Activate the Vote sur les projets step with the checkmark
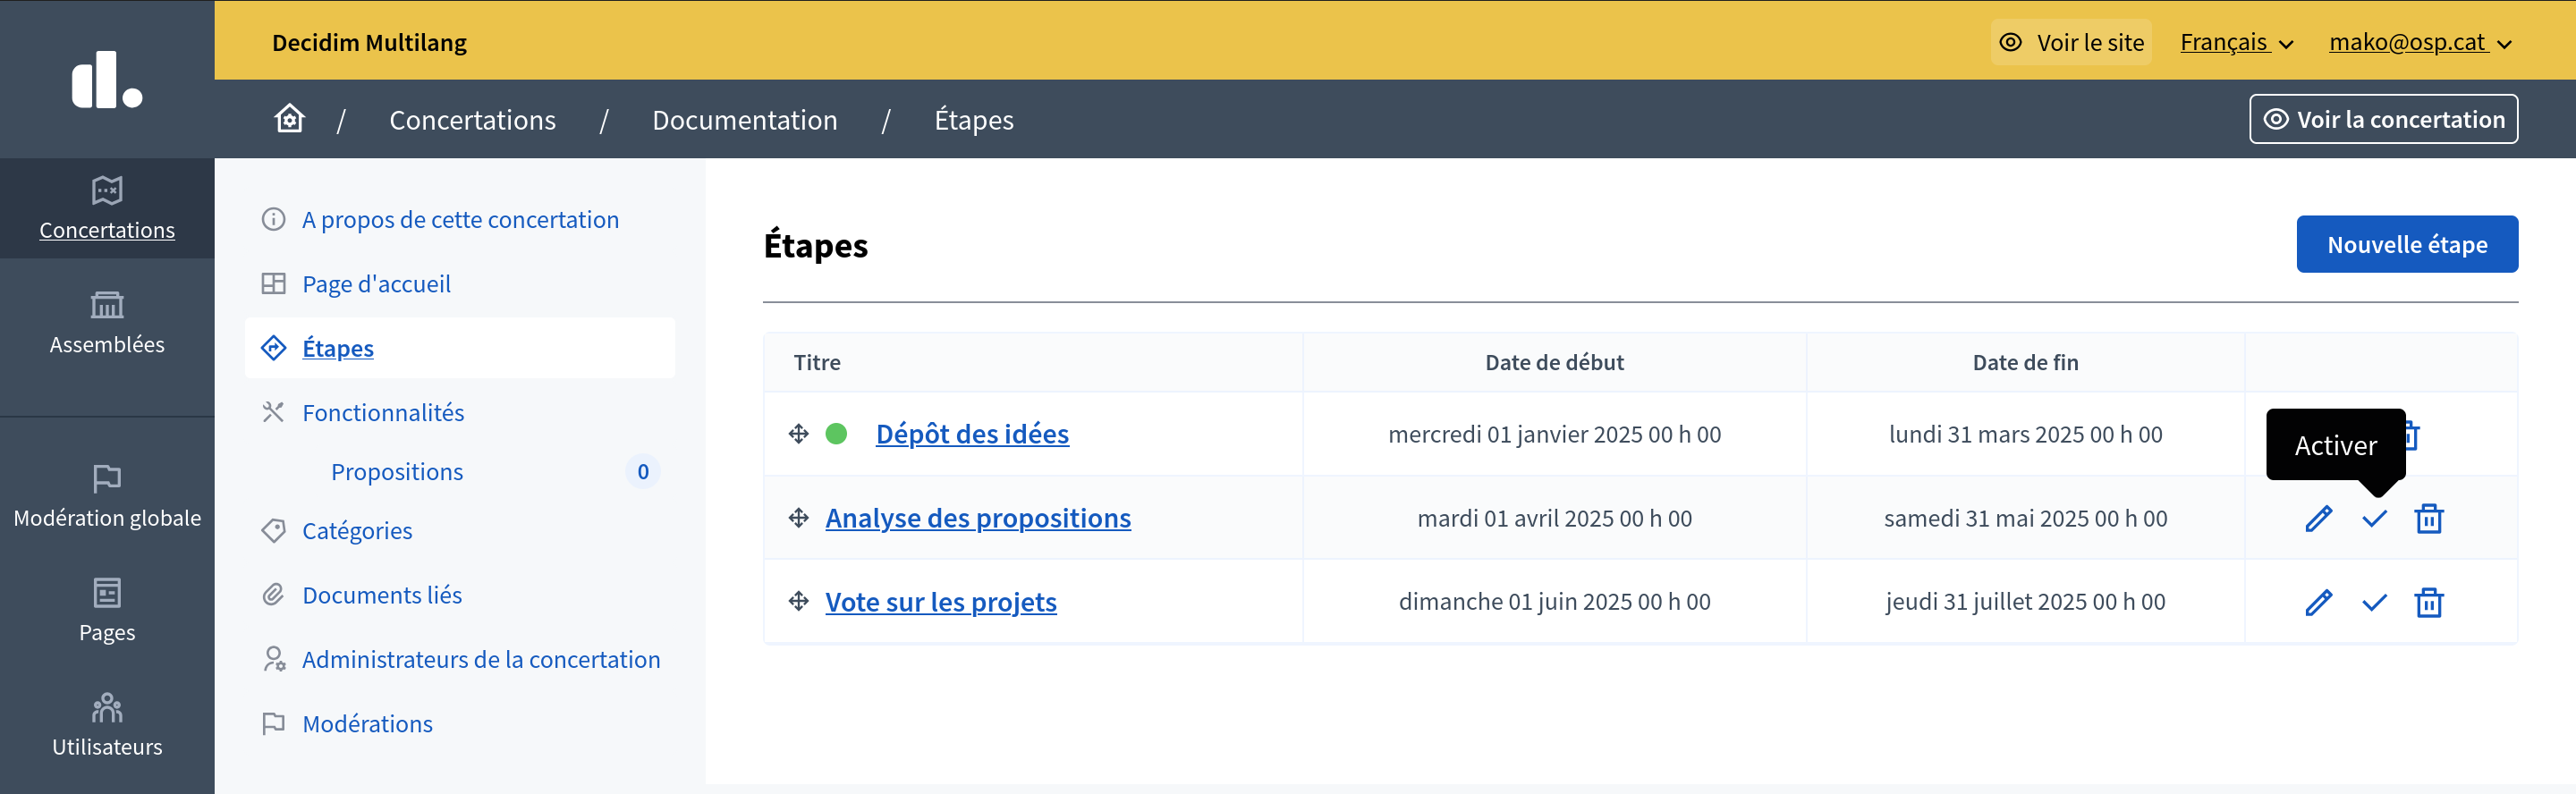This screenshot has height=794, width=2576. [2374, 602]
